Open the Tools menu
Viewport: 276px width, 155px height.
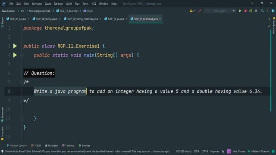[x=85, y=4]
